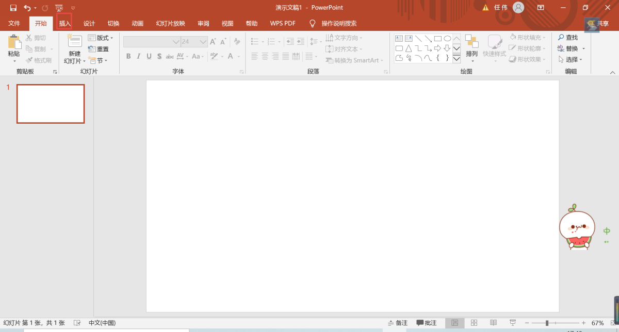The width and height of the screenshot is (619, 332).
Task: Click the zoom slider handle in status bar
Action: (547, 323)
